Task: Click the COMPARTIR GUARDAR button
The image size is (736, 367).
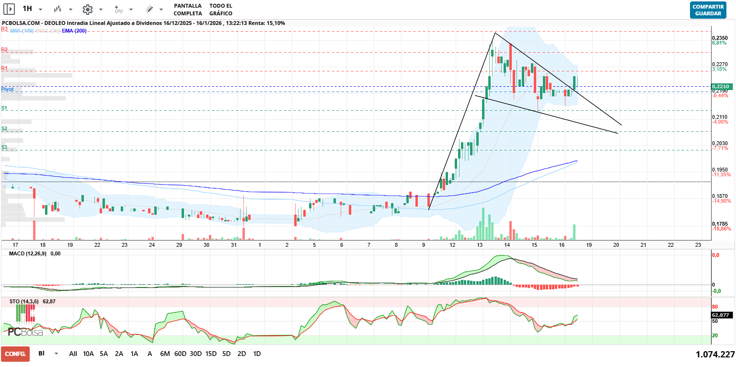Action: click(708, 10)
